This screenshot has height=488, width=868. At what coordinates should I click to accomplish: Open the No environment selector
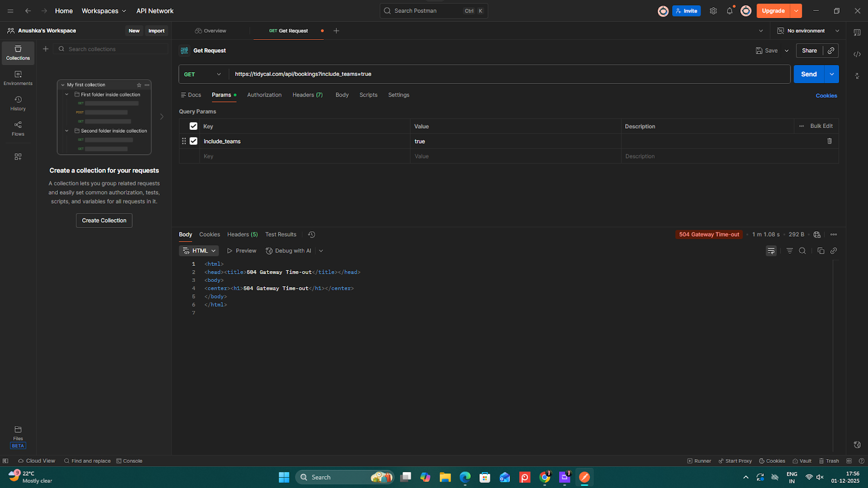[x=808, y=31]
